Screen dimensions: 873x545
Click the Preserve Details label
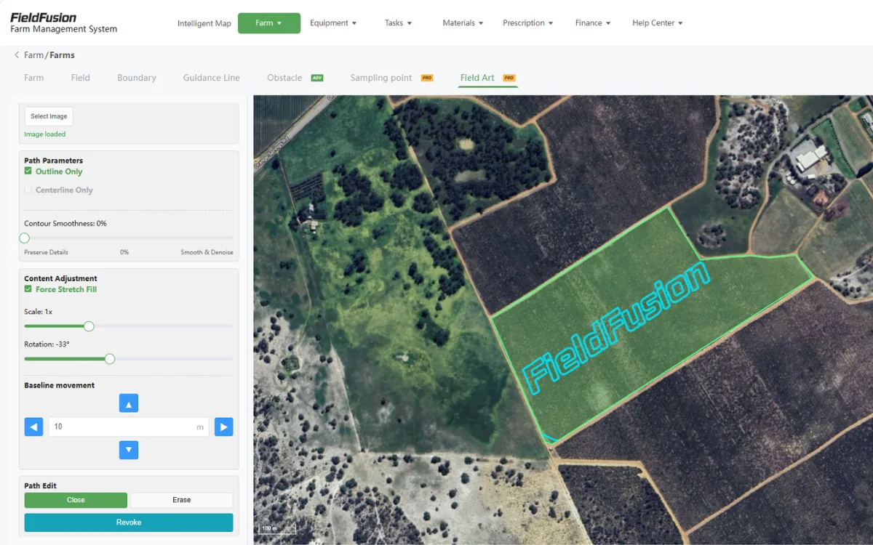point(47,252)
